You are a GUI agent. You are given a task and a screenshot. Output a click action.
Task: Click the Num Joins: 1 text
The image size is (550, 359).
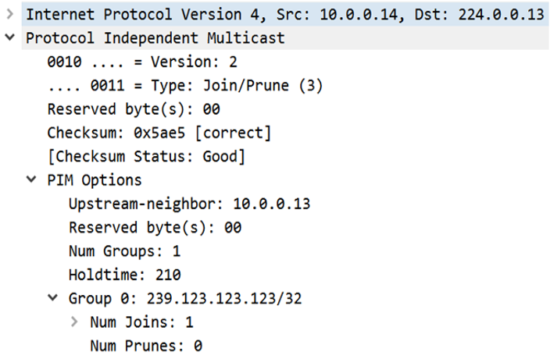pyautogui.click(x=141, y=322)
